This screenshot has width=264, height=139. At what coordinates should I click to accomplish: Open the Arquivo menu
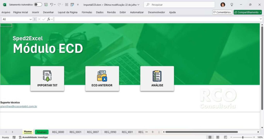pos(6,12)
